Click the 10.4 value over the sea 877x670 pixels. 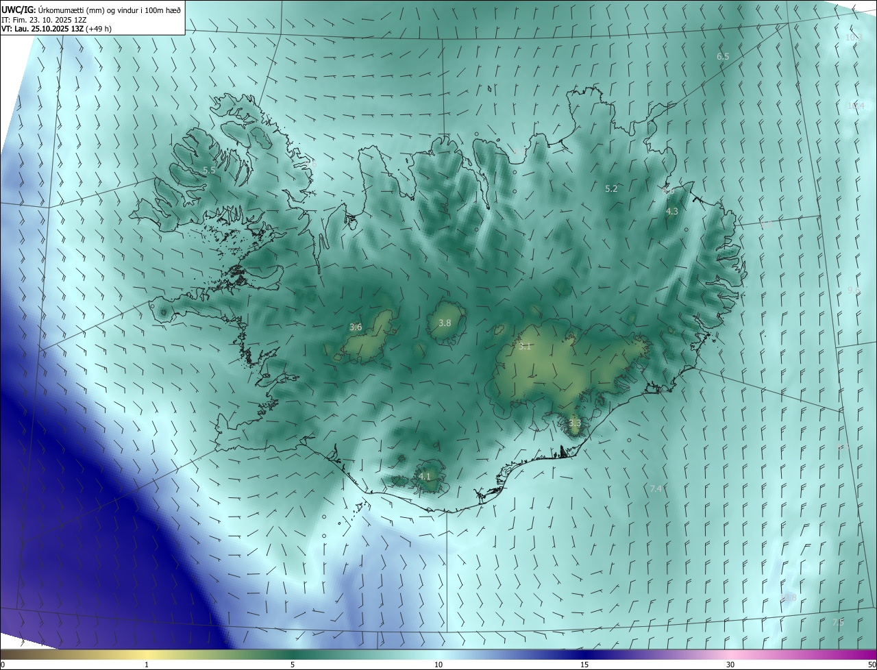[856, 106]
